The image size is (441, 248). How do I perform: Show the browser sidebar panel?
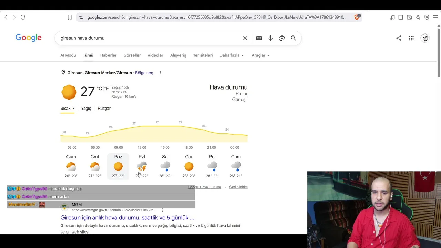pyautogui.click(x=401, y=17)
